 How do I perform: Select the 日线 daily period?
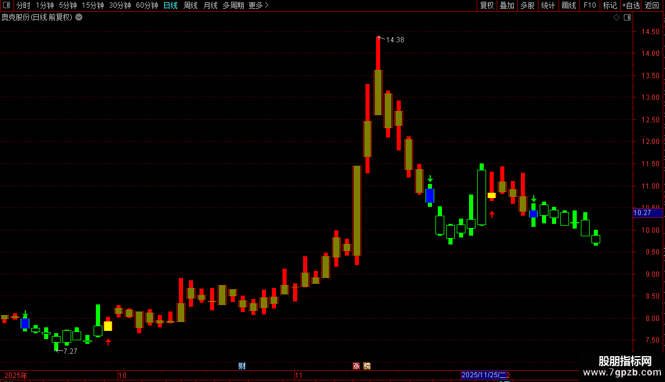171,5
